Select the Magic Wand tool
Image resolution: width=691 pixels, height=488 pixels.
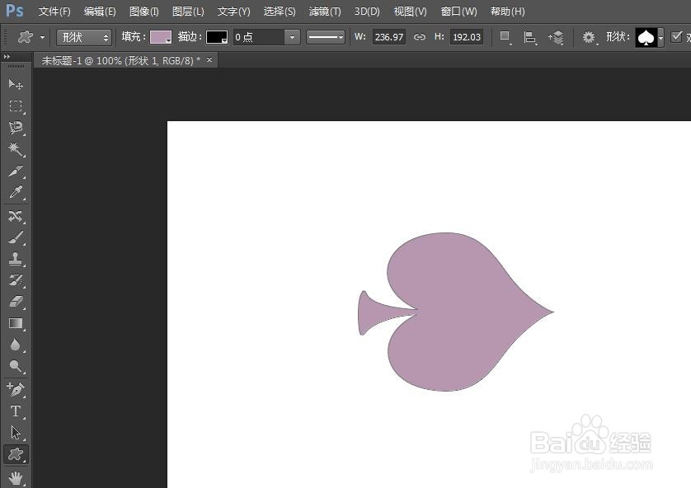pos(16,149)
